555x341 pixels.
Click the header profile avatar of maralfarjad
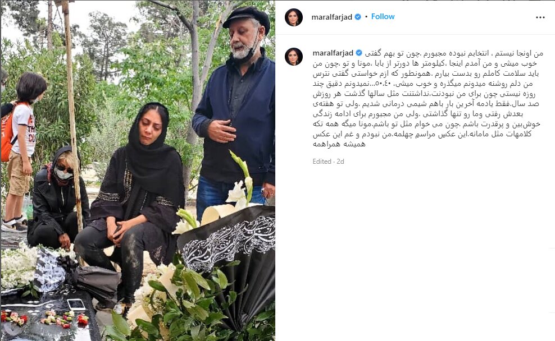[294, 17]
